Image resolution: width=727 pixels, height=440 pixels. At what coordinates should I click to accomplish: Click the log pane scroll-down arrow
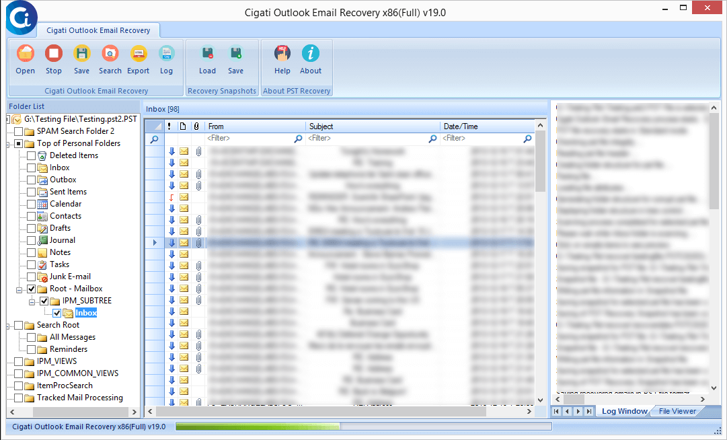point(714,388)
